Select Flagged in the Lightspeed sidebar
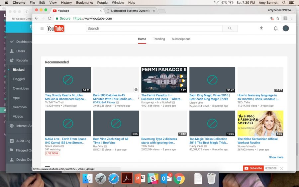The height and width of the screenshot is (187, 299). pyautogui.click(x=19, y=79)
